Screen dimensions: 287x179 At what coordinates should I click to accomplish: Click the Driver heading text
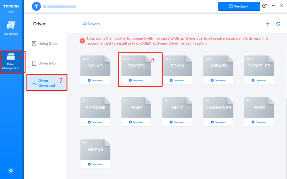(x=39, y=24)
